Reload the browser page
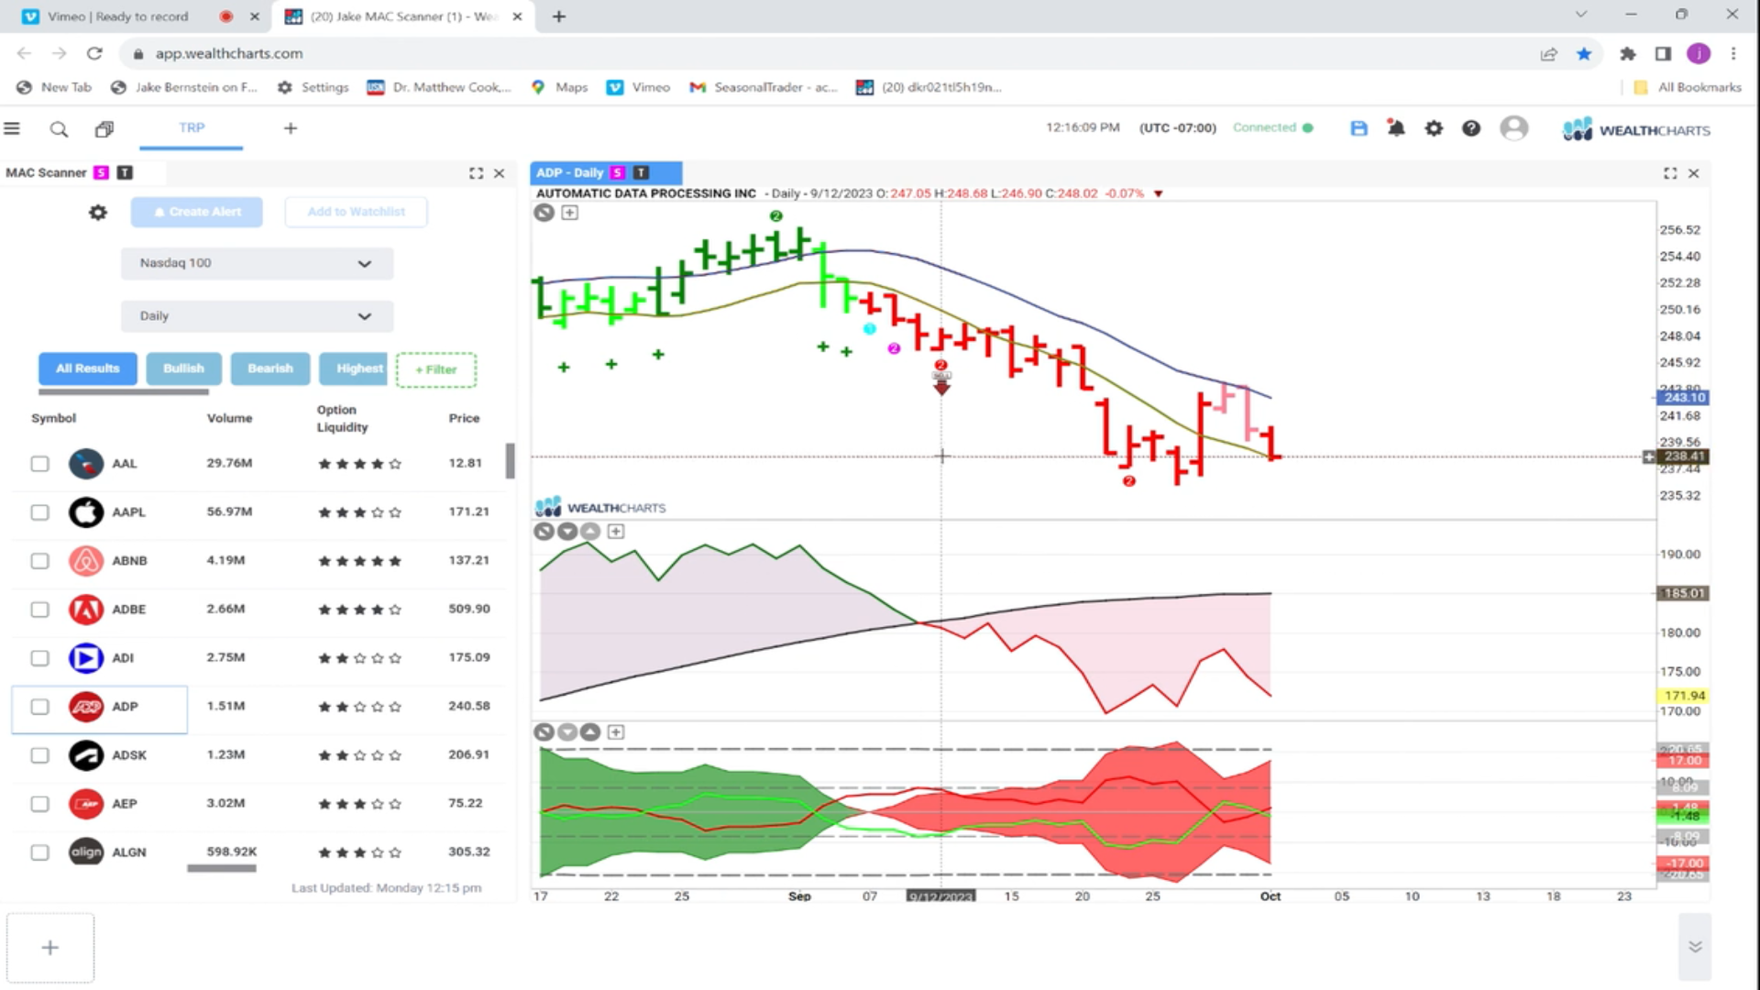 click(x=94, y=54)
